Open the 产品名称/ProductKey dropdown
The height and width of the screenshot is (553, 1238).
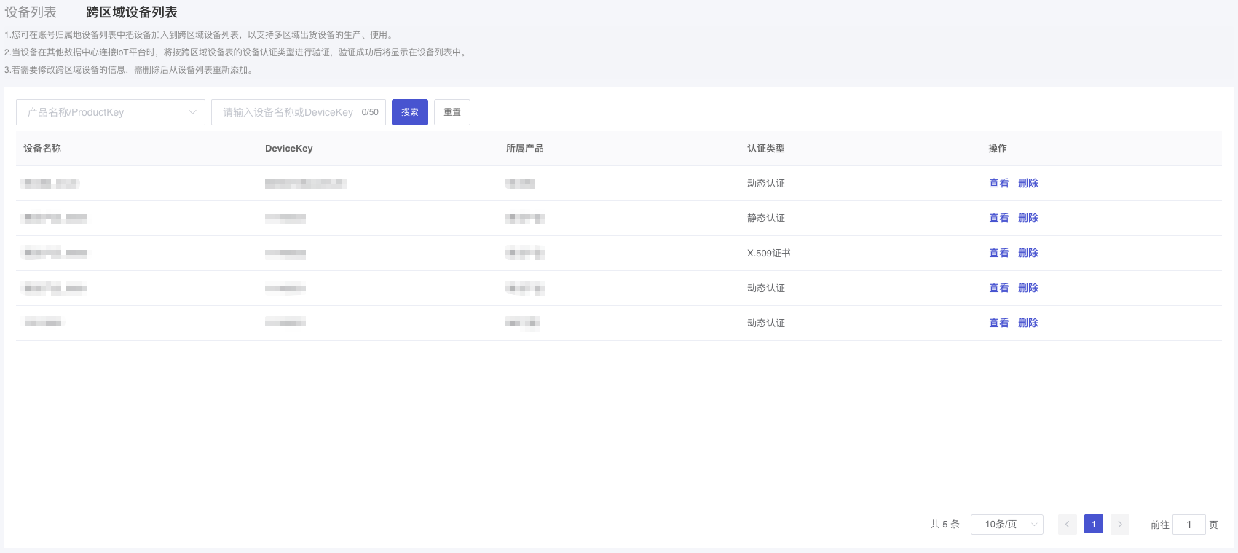pos(111,112)
